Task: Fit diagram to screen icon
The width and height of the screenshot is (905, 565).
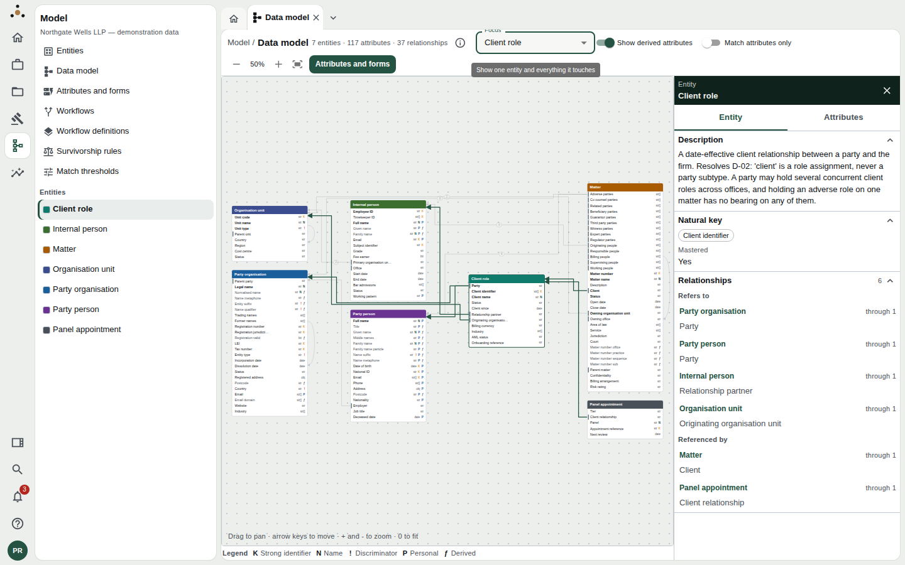Action: tap(298, 64)
